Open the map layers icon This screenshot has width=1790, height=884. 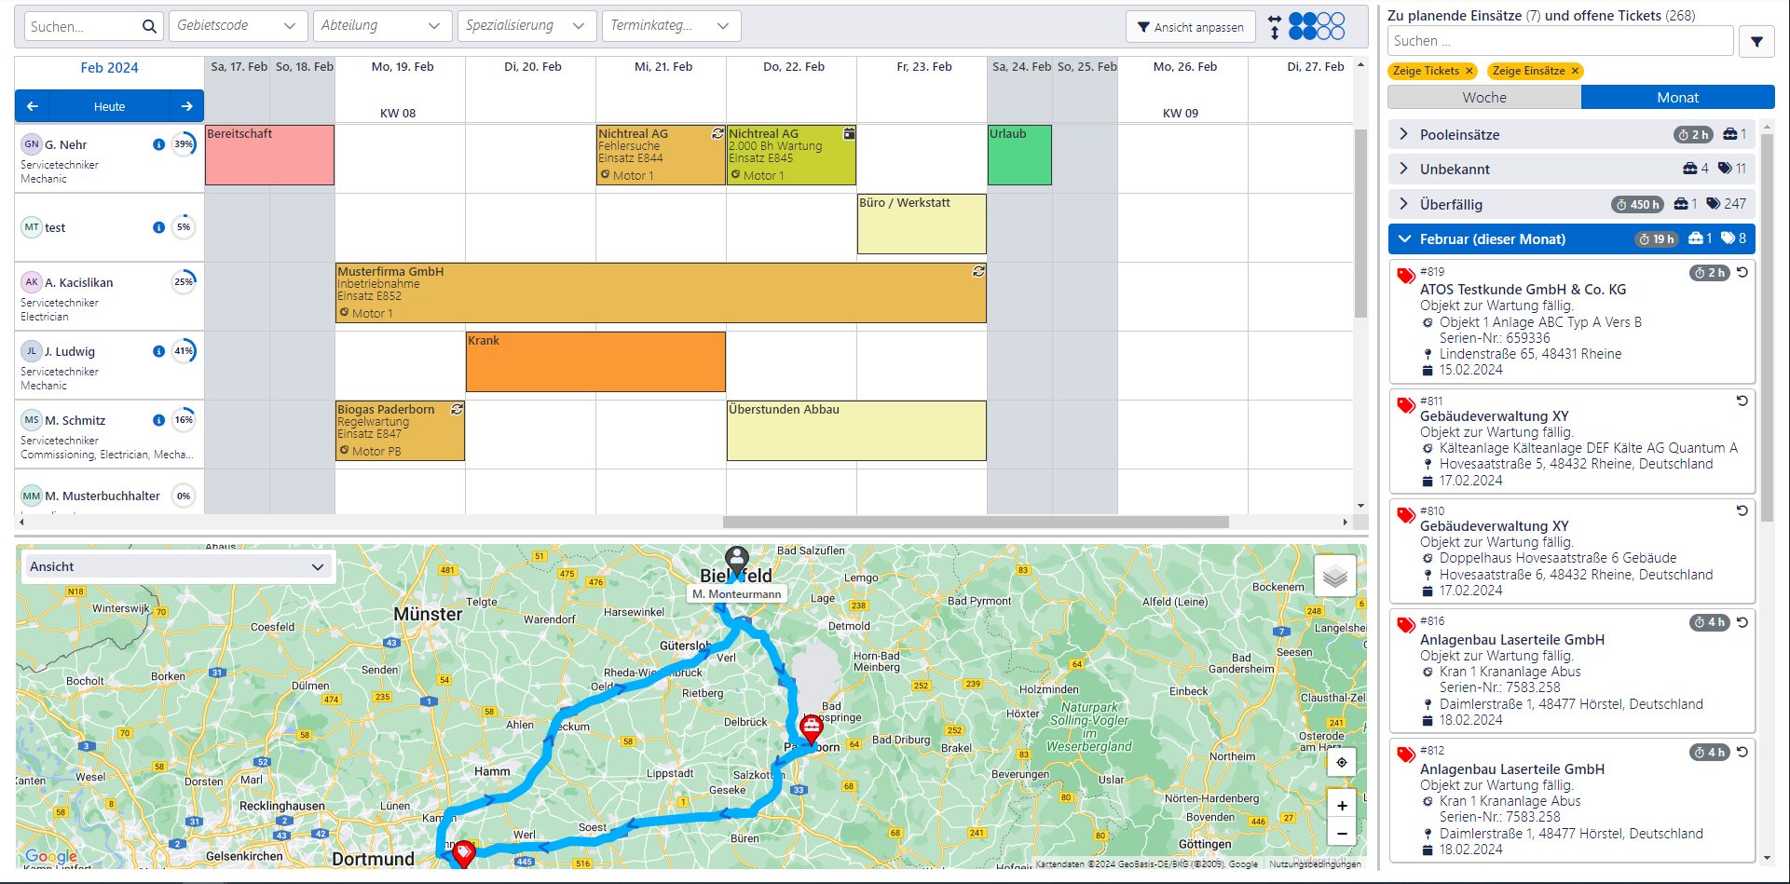[x=1334, y=577]
